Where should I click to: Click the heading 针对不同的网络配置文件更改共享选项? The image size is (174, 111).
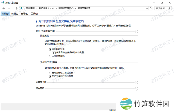[x=60, y=21]
